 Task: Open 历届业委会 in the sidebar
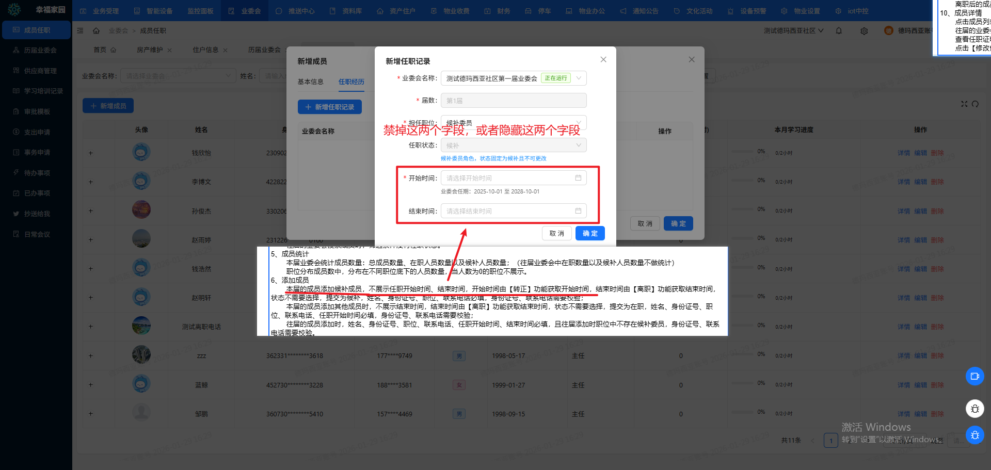pos(40,51)
